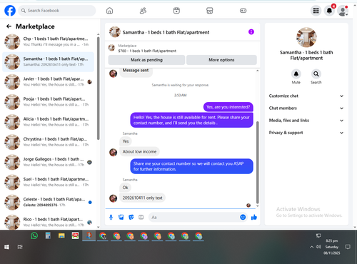Expand Media, files and links section

click(306, 121)
